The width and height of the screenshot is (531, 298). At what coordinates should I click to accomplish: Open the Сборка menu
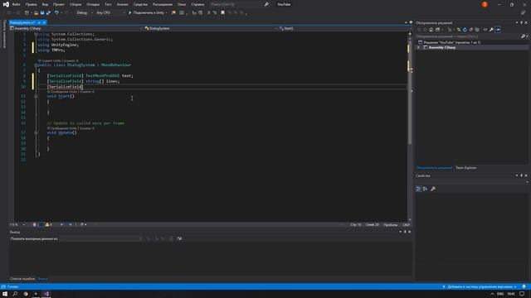[x=76, y=4]
